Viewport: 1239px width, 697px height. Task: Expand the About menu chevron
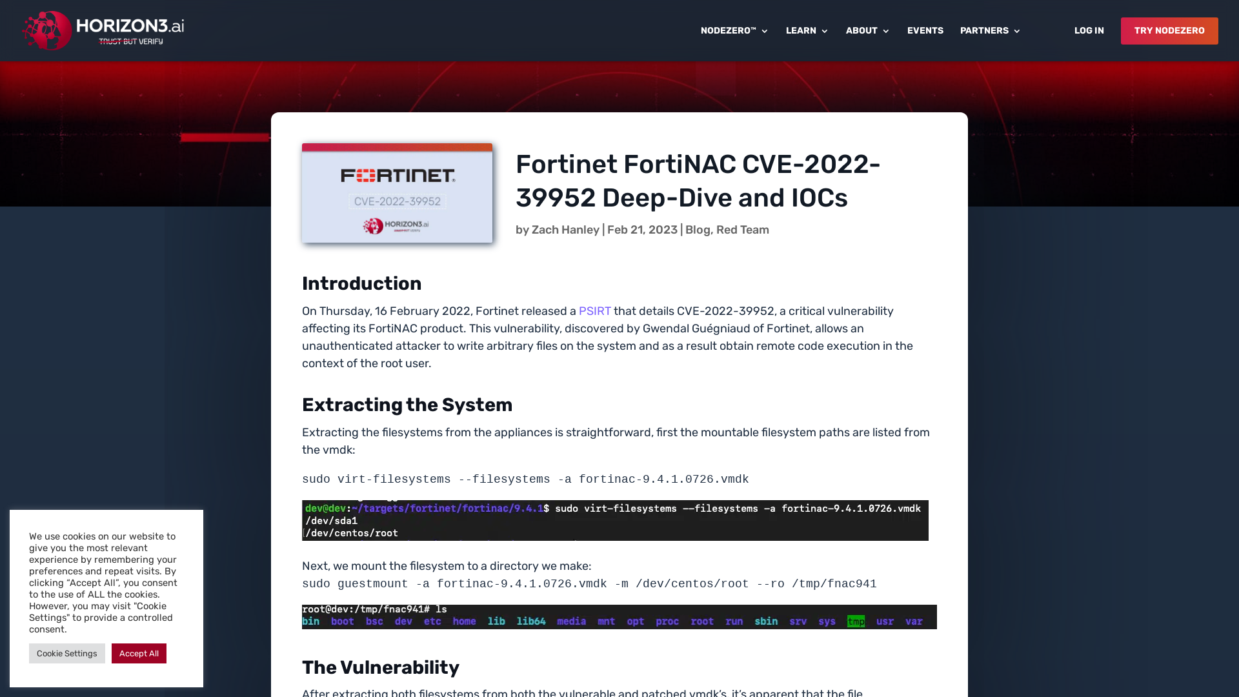[x=885, y=31]
